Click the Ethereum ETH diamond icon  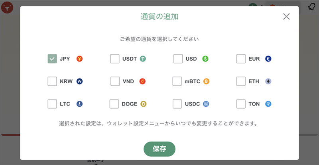268,81
